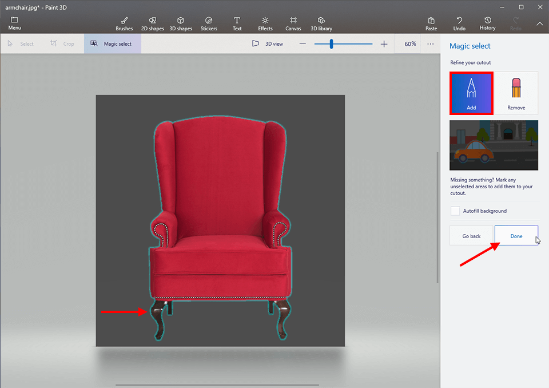Select the 2D shapes tool
Screen dimensions: 549x388
click(152, 23)
